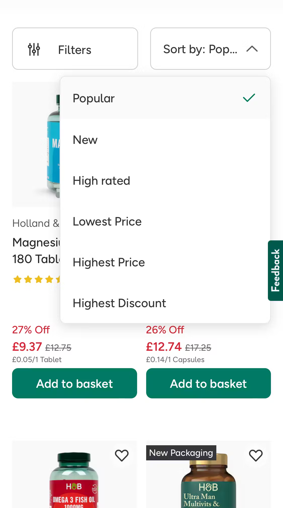Choose Highest Discount sorting
Image resolution: width=283 pixels, height=508 pixels.
coord(119,303)
